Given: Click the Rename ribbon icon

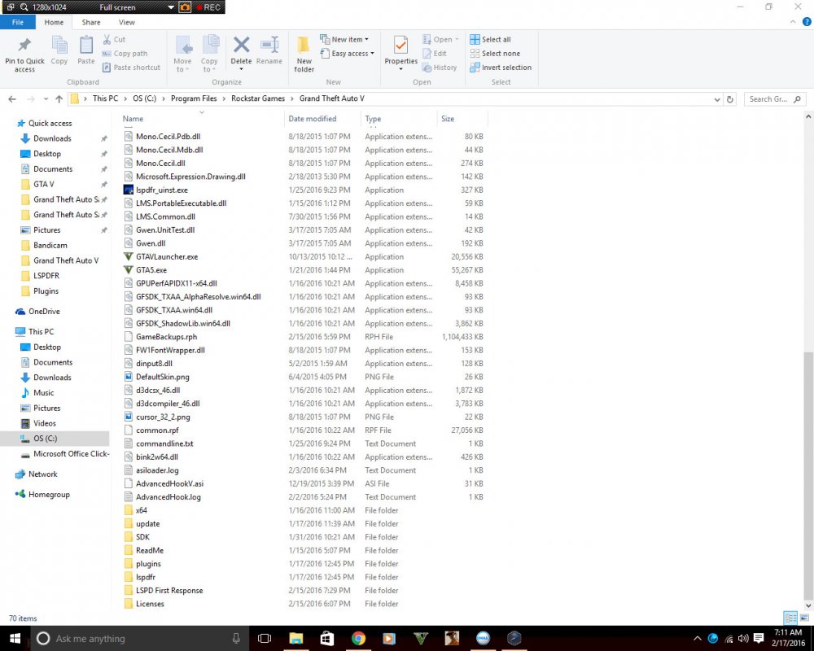Looking at the screenshot, I should (x=269, y=45).
